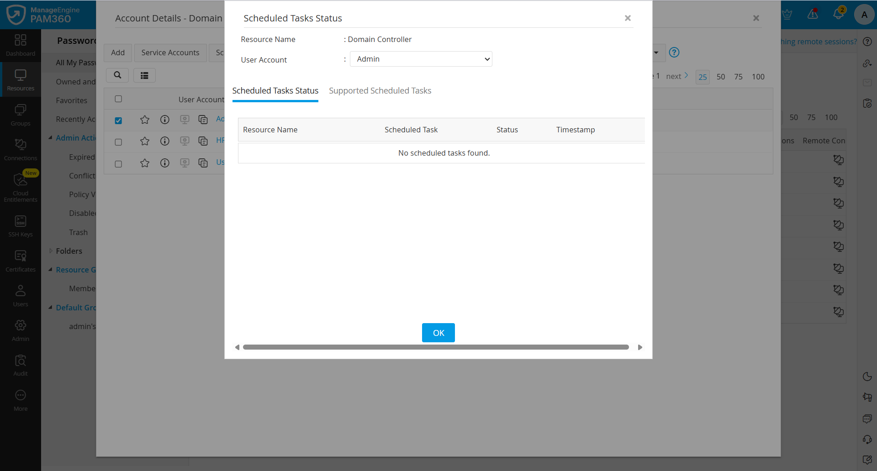Viewport: 877px width, 471px height.
Task: Collapse the Admin Actions tree section
Action: tap(50, 137)
